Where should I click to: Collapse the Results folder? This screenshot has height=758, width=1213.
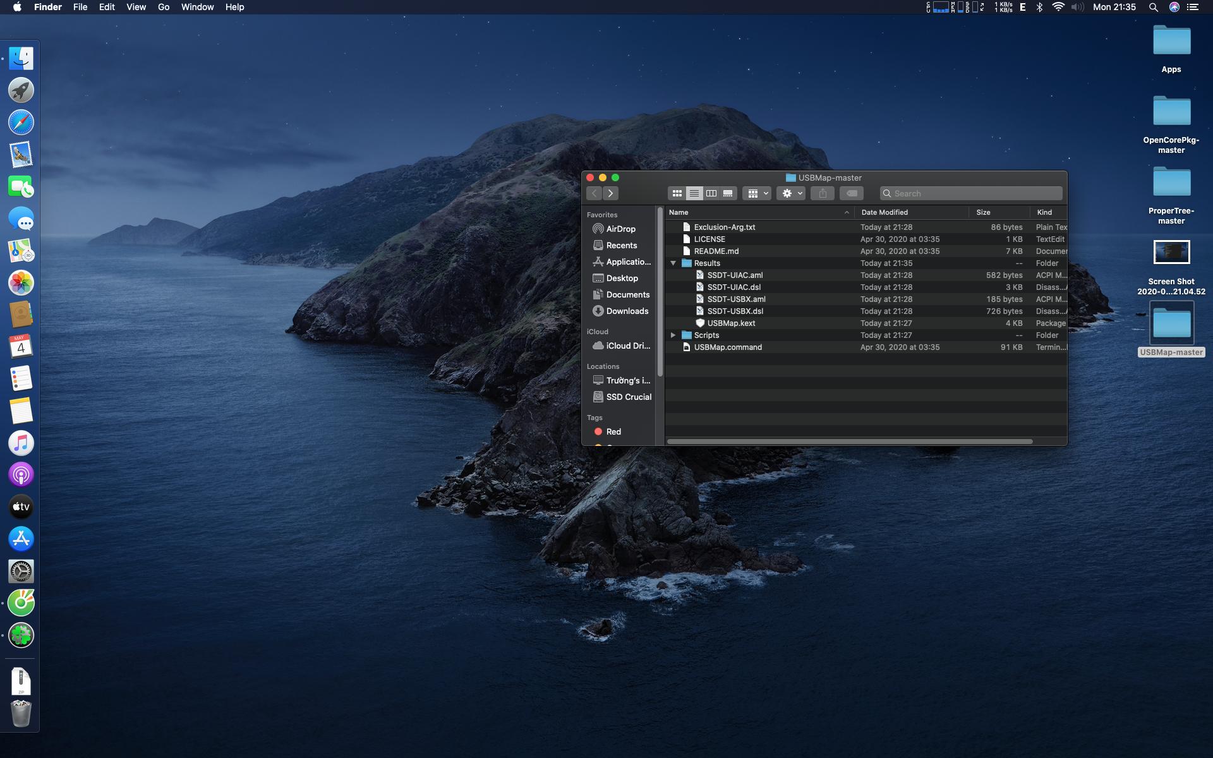(x=673, y=263)
